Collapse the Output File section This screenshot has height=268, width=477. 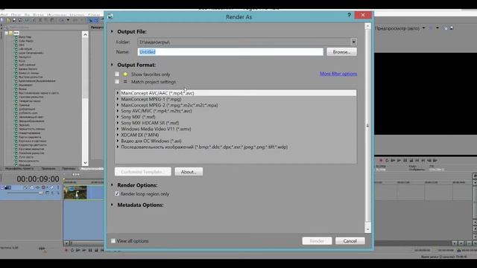112,31
